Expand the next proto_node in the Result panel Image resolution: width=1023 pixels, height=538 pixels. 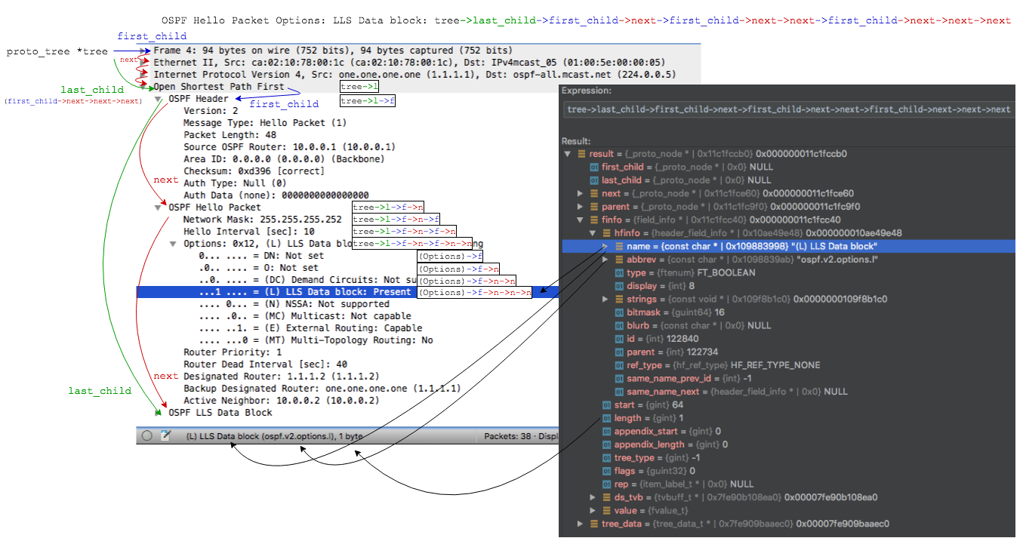[x=580, y=193]
